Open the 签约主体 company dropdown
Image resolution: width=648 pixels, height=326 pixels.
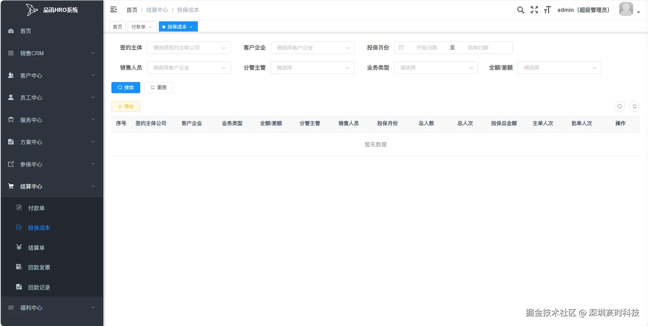point(189,48)
